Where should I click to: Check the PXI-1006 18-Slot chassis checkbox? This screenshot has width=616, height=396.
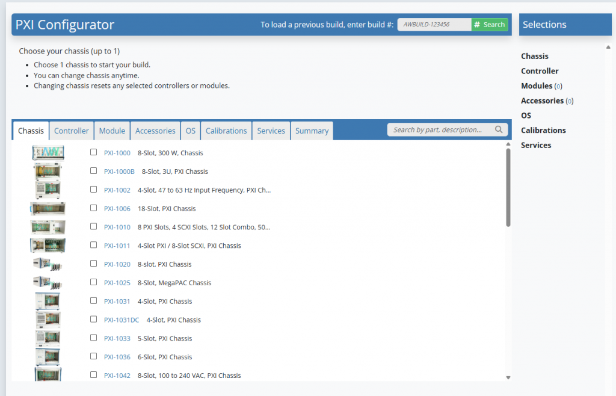pos(93,208)
